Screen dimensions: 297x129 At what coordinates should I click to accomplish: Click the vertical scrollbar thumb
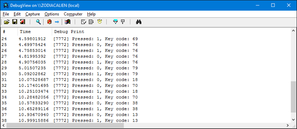tap(293, 97)
